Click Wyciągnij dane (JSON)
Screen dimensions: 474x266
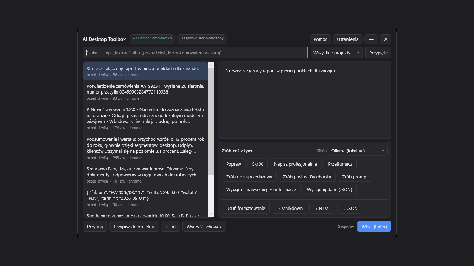point(330,189)
